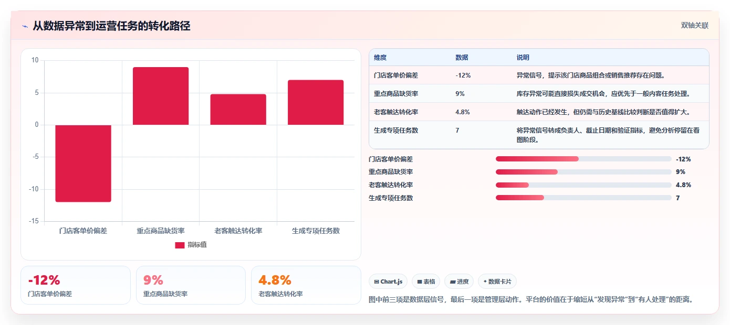
Task: Click the 双轴关联 label in header
Action: (x=695, y=26)
